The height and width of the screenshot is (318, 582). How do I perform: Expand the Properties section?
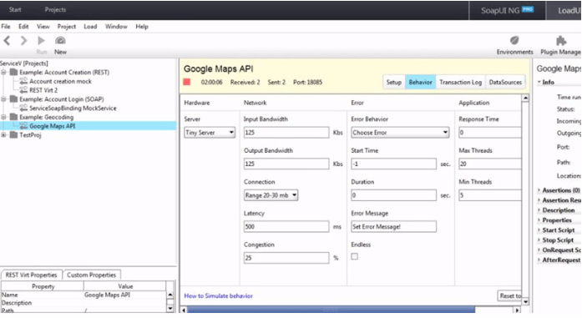point(539,220)
